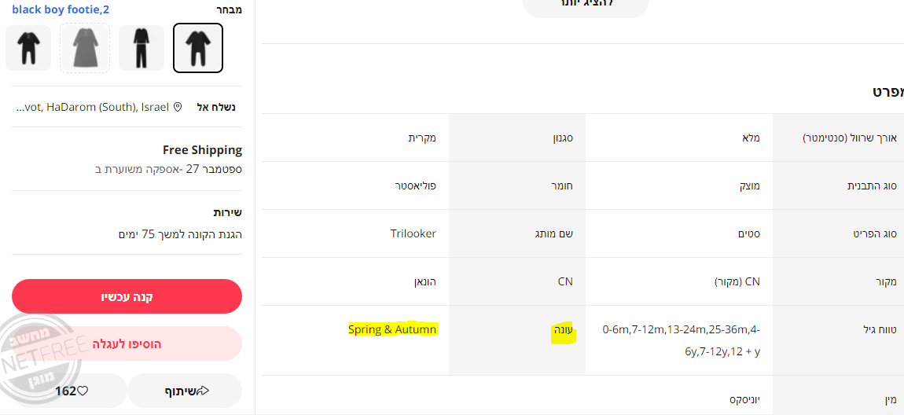
Task: Select the leftmost black footie variant thumbnail
Action: [28, 48]
